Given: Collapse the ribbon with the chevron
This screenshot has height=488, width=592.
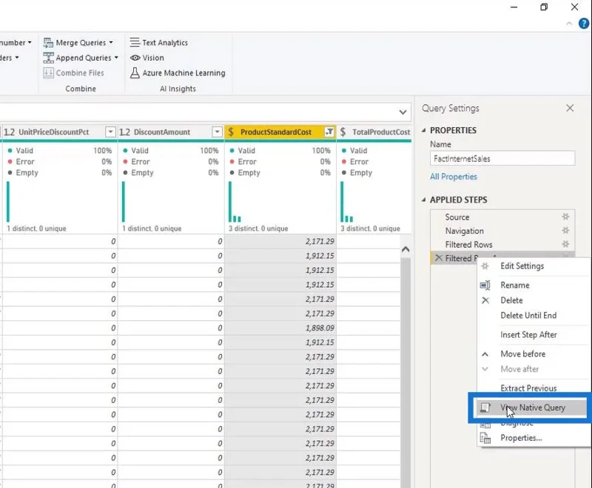Looking at the screenshot, I should click(x=569, y=24).
